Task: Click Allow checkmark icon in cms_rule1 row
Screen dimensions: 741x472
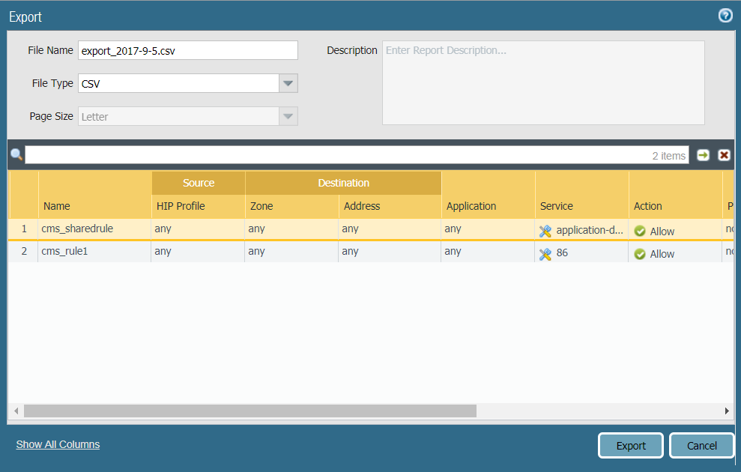Action: [640, 254]
